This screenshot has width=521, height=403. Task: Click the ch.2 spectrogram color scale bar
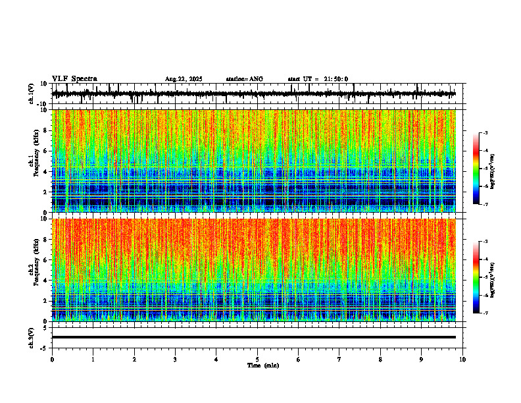(476, 277)
